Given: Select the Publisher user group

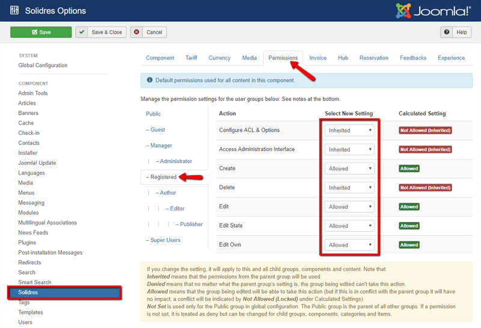Looking at the screenshot, I should (x=189, y=224).
